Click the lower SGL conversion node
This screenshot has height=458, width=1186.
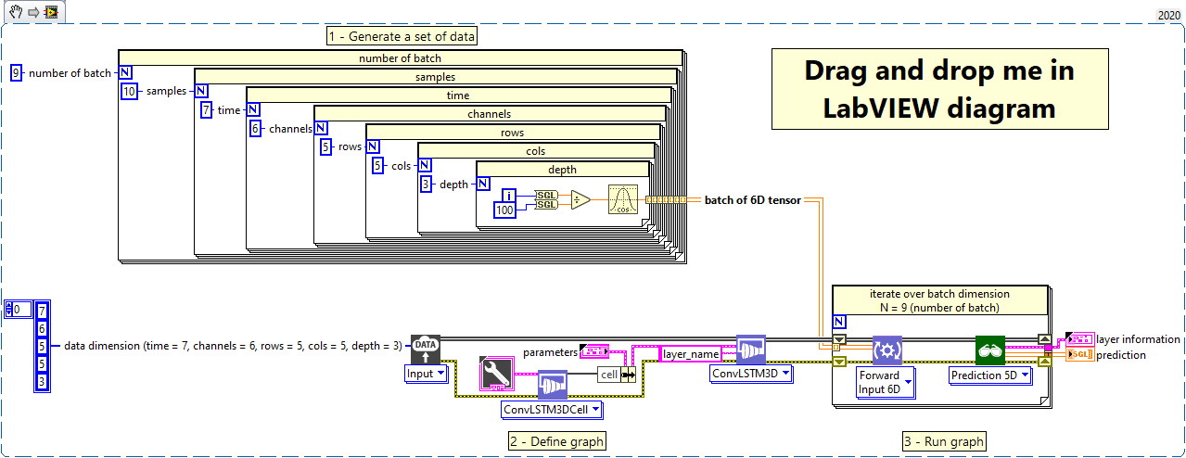tap(546, 204)
